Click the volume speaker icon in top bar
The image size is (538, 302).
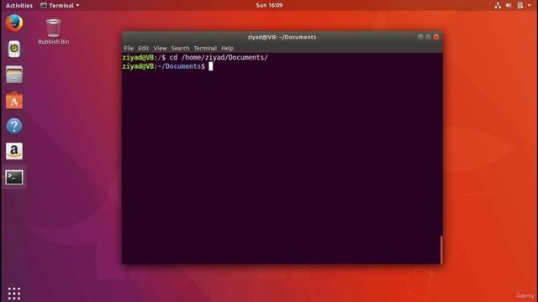pos(509,6)
